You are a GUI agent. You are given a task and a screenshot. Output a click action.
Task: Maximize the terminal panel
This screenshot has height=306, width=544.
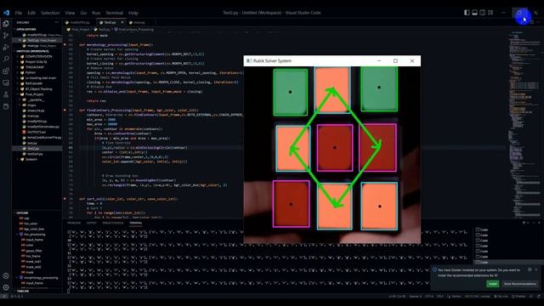(x=534, y=223)
